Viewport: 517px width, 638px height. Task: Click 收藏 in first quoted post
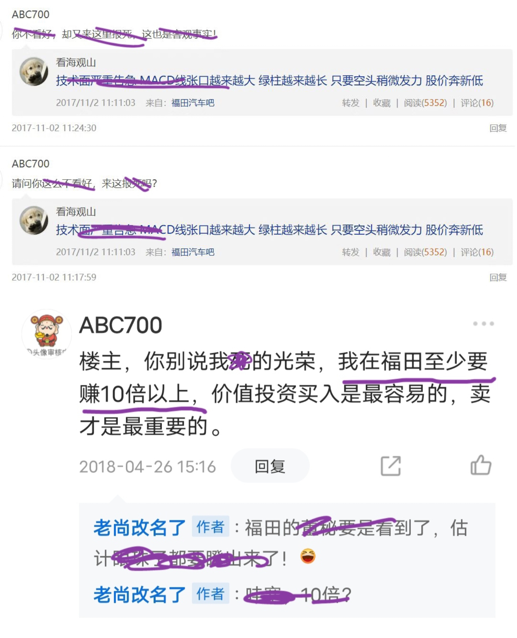point(382,103)
